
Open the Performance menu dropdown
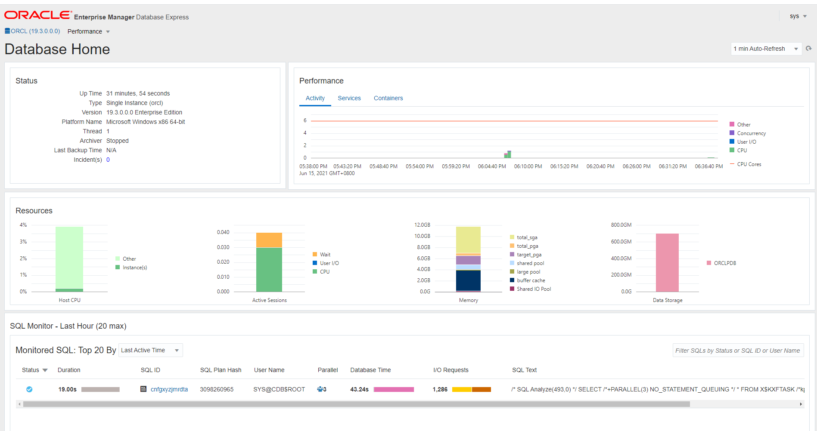click(89, 31)
